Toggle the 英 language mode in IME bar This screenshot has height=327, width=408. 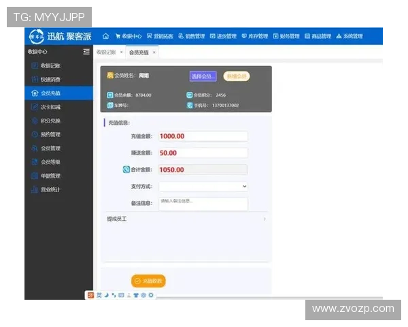[99, 295]
